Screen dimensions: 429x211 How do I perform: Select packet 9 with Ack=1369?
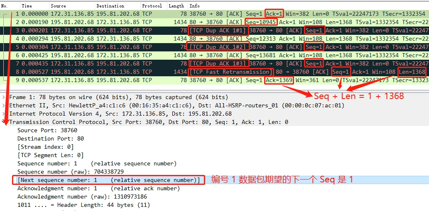[x=214, y=80]
